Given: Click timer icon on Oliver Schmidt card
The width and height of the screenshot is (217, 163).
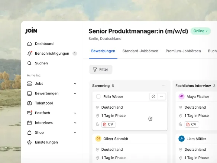Looking at the screenshot, I should click(x=97, y=158).
